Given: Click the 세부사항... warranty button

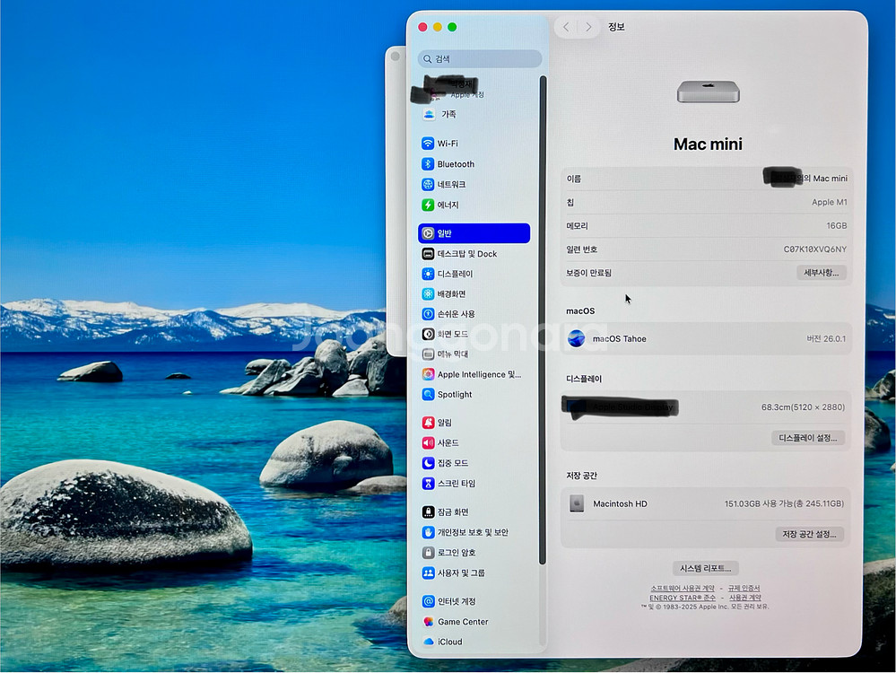Looking at the screenshot, I should 820,273.
